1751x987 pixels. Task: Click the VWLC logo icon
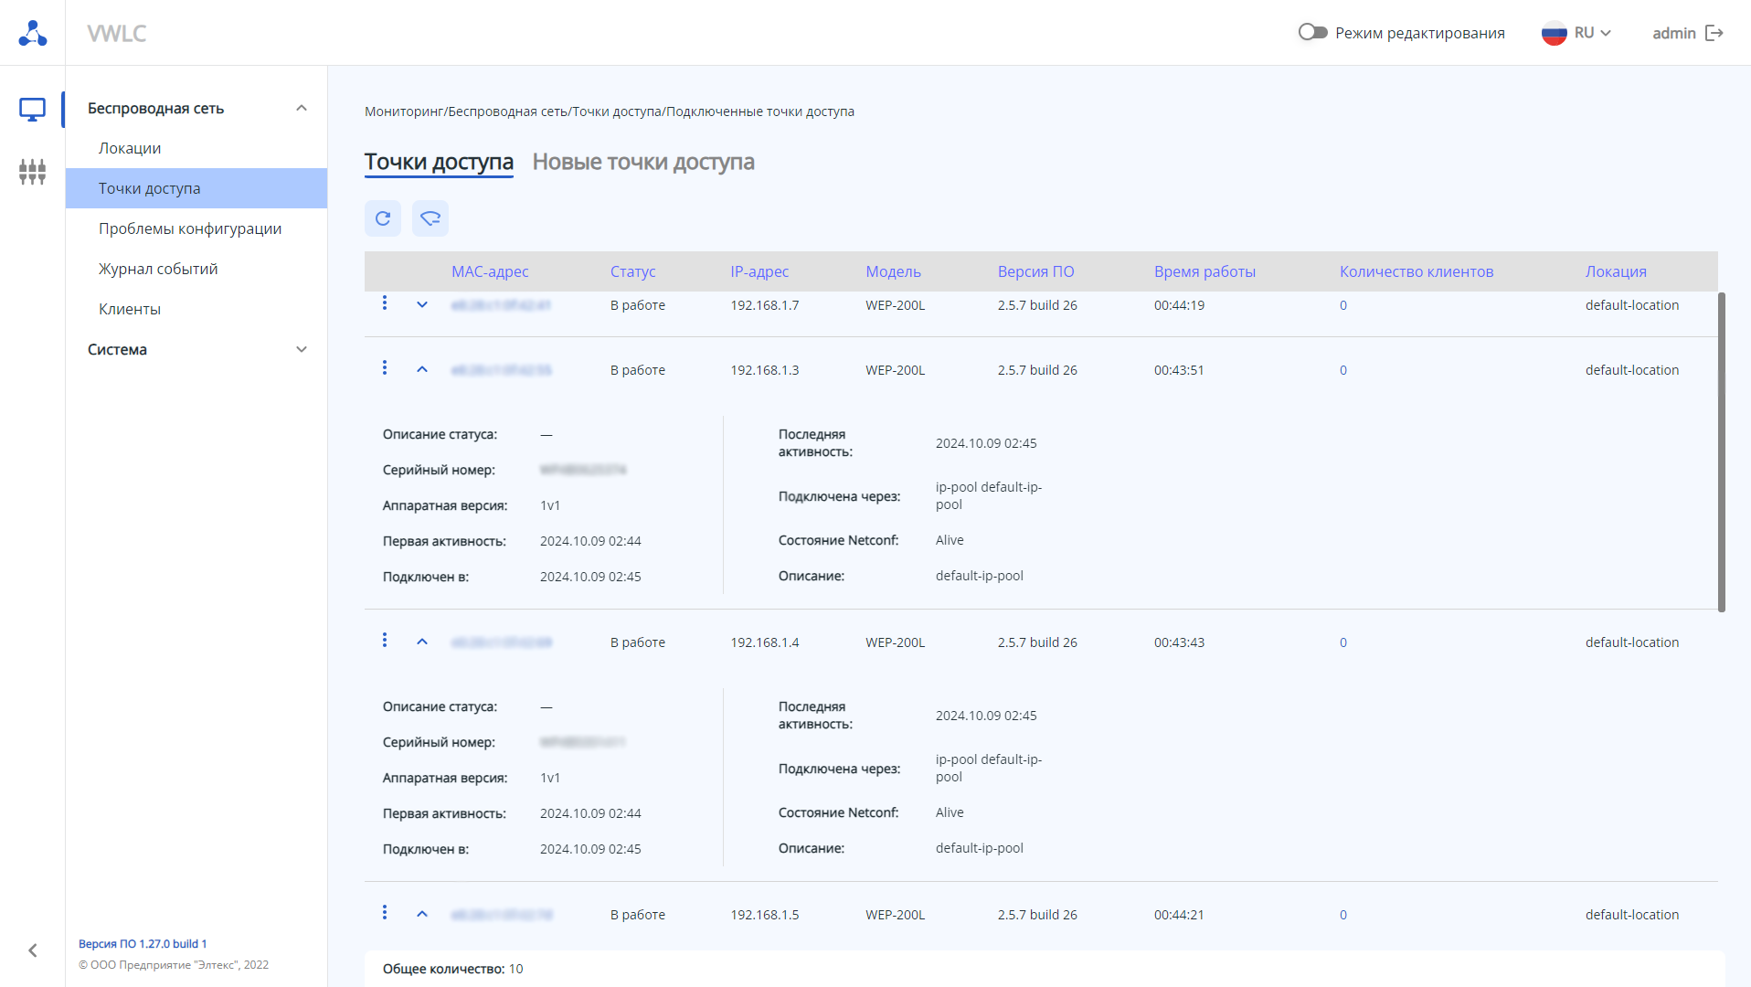(33, 33)
